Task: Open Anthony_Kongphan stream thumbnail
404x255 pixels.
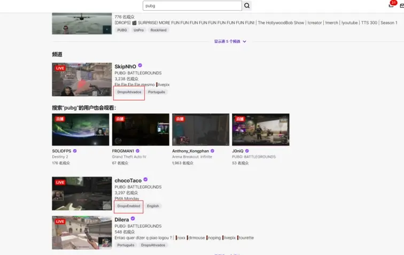Action: (x=201, y=130)
